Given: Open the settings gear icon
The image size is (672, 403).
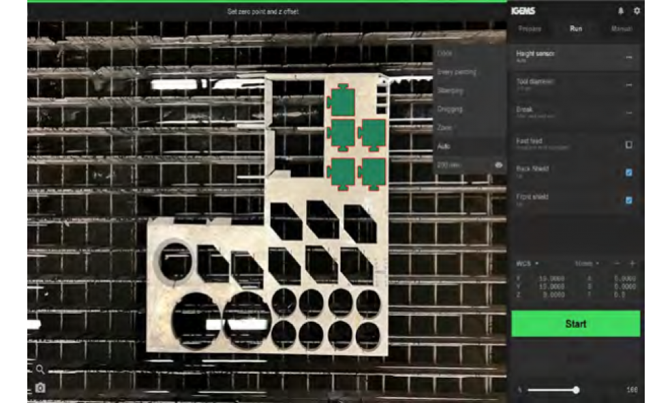Looking at the screenshot, I should click(637, 11).
